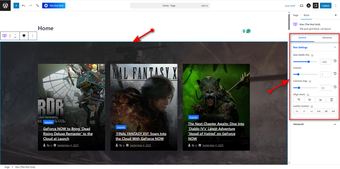Screen dimensions: 340x169
Task: Click Esports tag on the Diablo IV post
Action: (x=194, y=117)
